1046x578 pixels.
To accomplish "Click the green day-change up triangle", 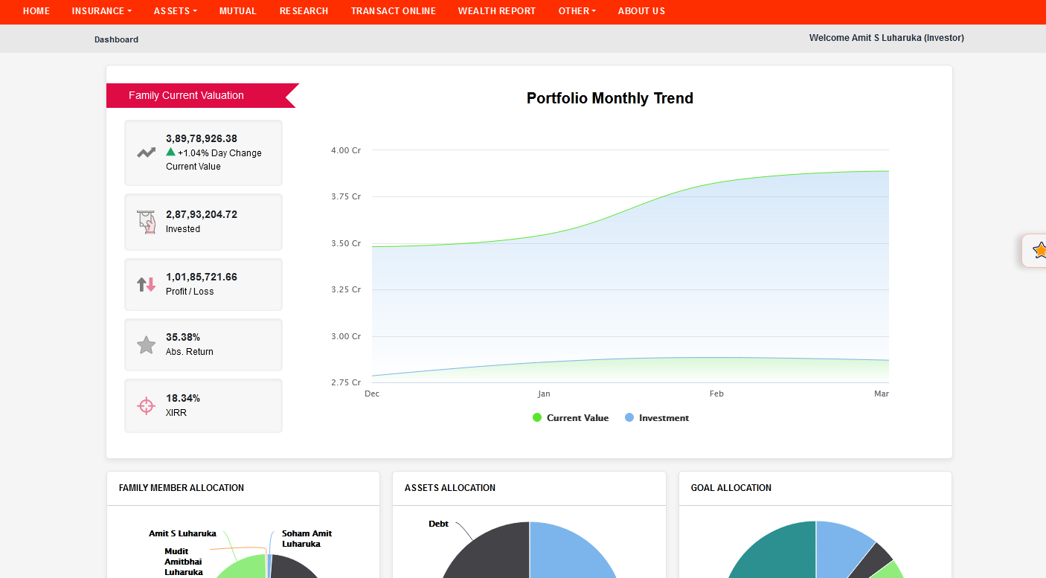I will pyautogui.click(x=170, y=152).
